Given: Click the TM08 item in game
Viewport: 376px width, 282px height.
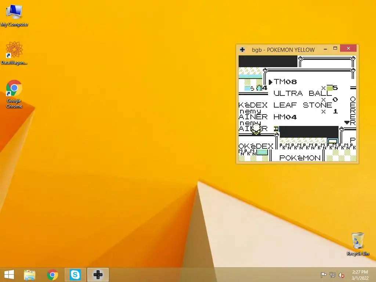Looking at the screenshot, I should tap(285, 82).
